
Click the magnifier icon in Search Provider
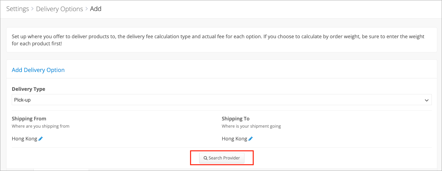click(x=206, y=158)
